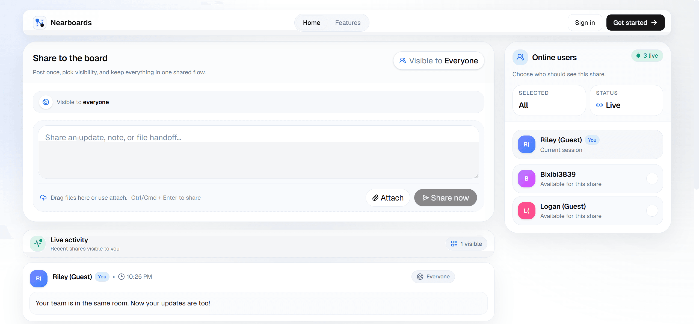
Task: Click the Nearboards logo icon
Action: point(40,23)
